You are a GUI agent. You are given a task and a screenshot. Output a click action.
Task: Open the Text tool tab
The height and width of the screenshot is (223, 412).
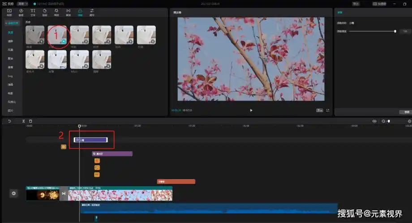point(33,11)
